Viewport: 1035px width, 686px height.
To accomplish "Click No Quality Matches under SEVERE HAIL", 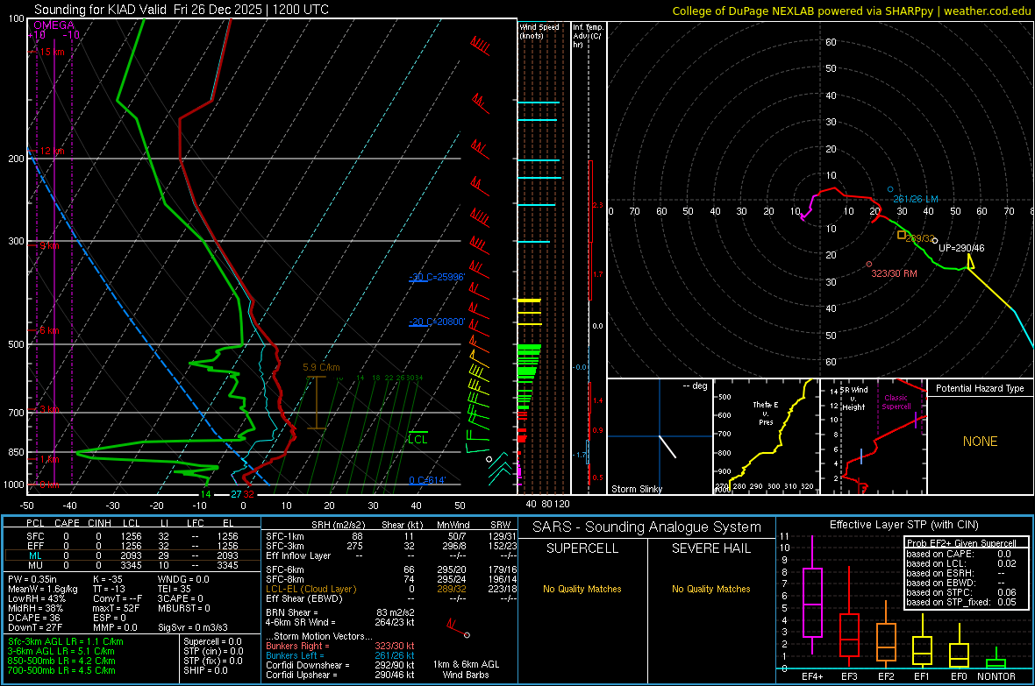I will pyautogui.click(x=710, y=589).
